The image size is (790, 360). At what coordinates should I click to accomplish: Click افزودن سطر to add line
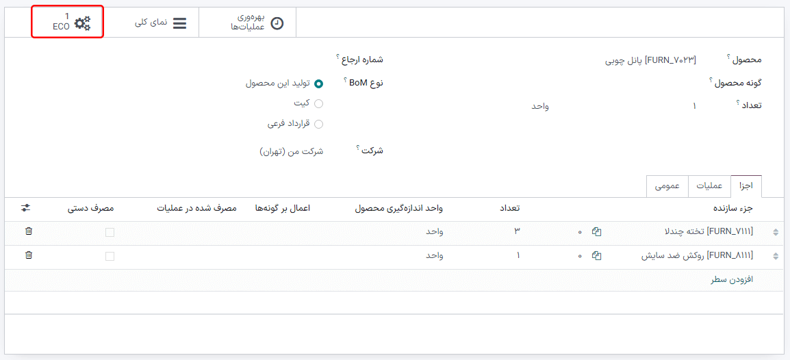[731, 280]
